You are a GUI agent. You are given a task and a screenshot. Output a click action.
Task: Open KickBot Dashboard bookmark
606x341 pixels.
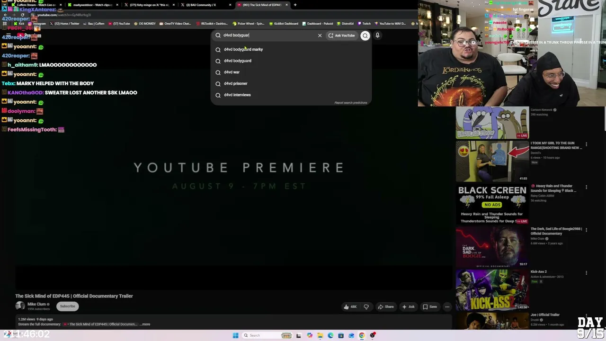click(284, 23)
